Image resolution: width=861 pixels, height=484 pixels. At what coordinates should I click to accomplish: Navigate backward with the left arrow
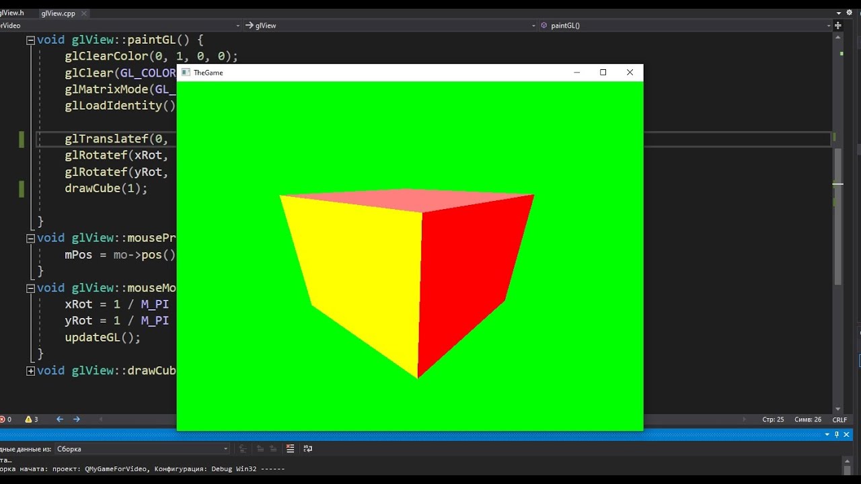(x=60, y=419)
